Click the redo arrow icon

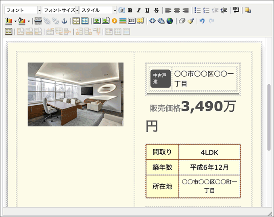pos(211,21)
